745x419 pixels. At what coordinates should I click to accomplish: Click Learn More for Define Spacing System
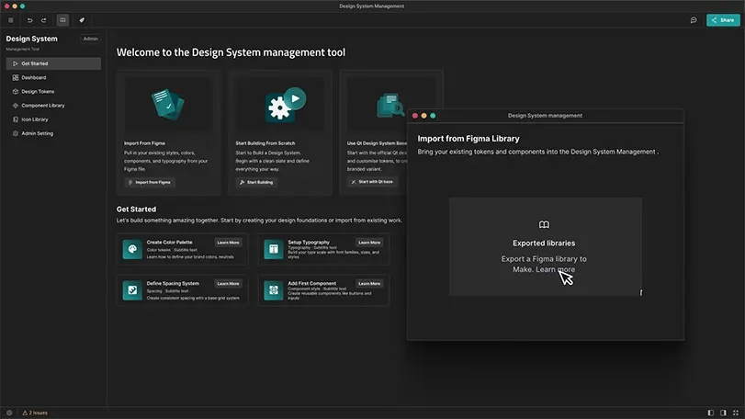click(228, 284)
